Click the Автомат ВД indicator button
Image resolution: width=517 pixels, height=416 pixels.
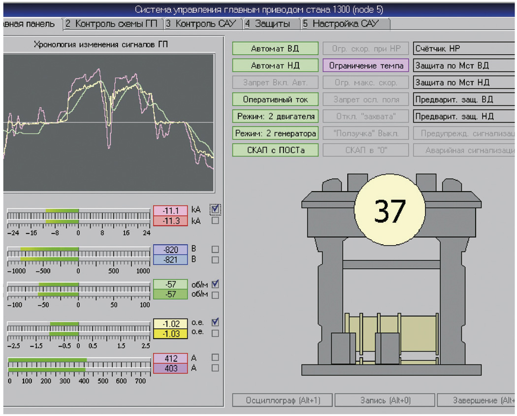275,48
